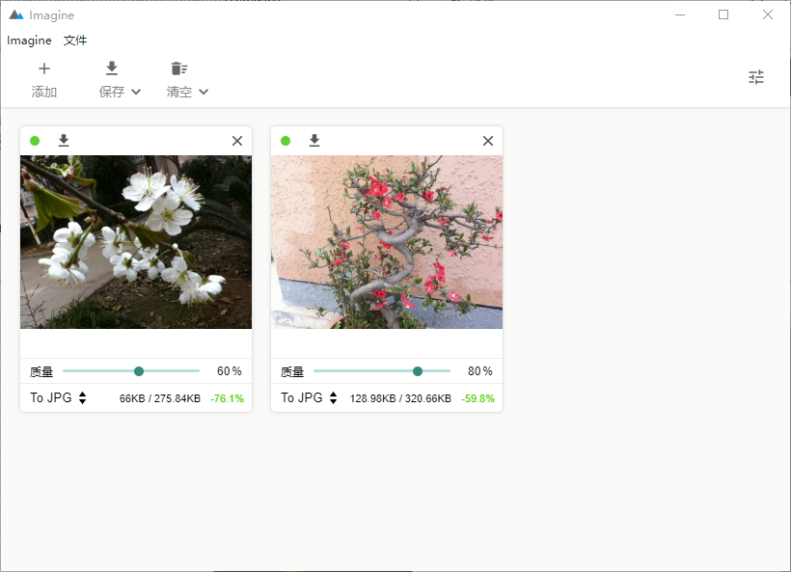This screenshot has width=791, height=572.
Task: Click the 60% quality slider handle
Action: click(x=139, y=371)
